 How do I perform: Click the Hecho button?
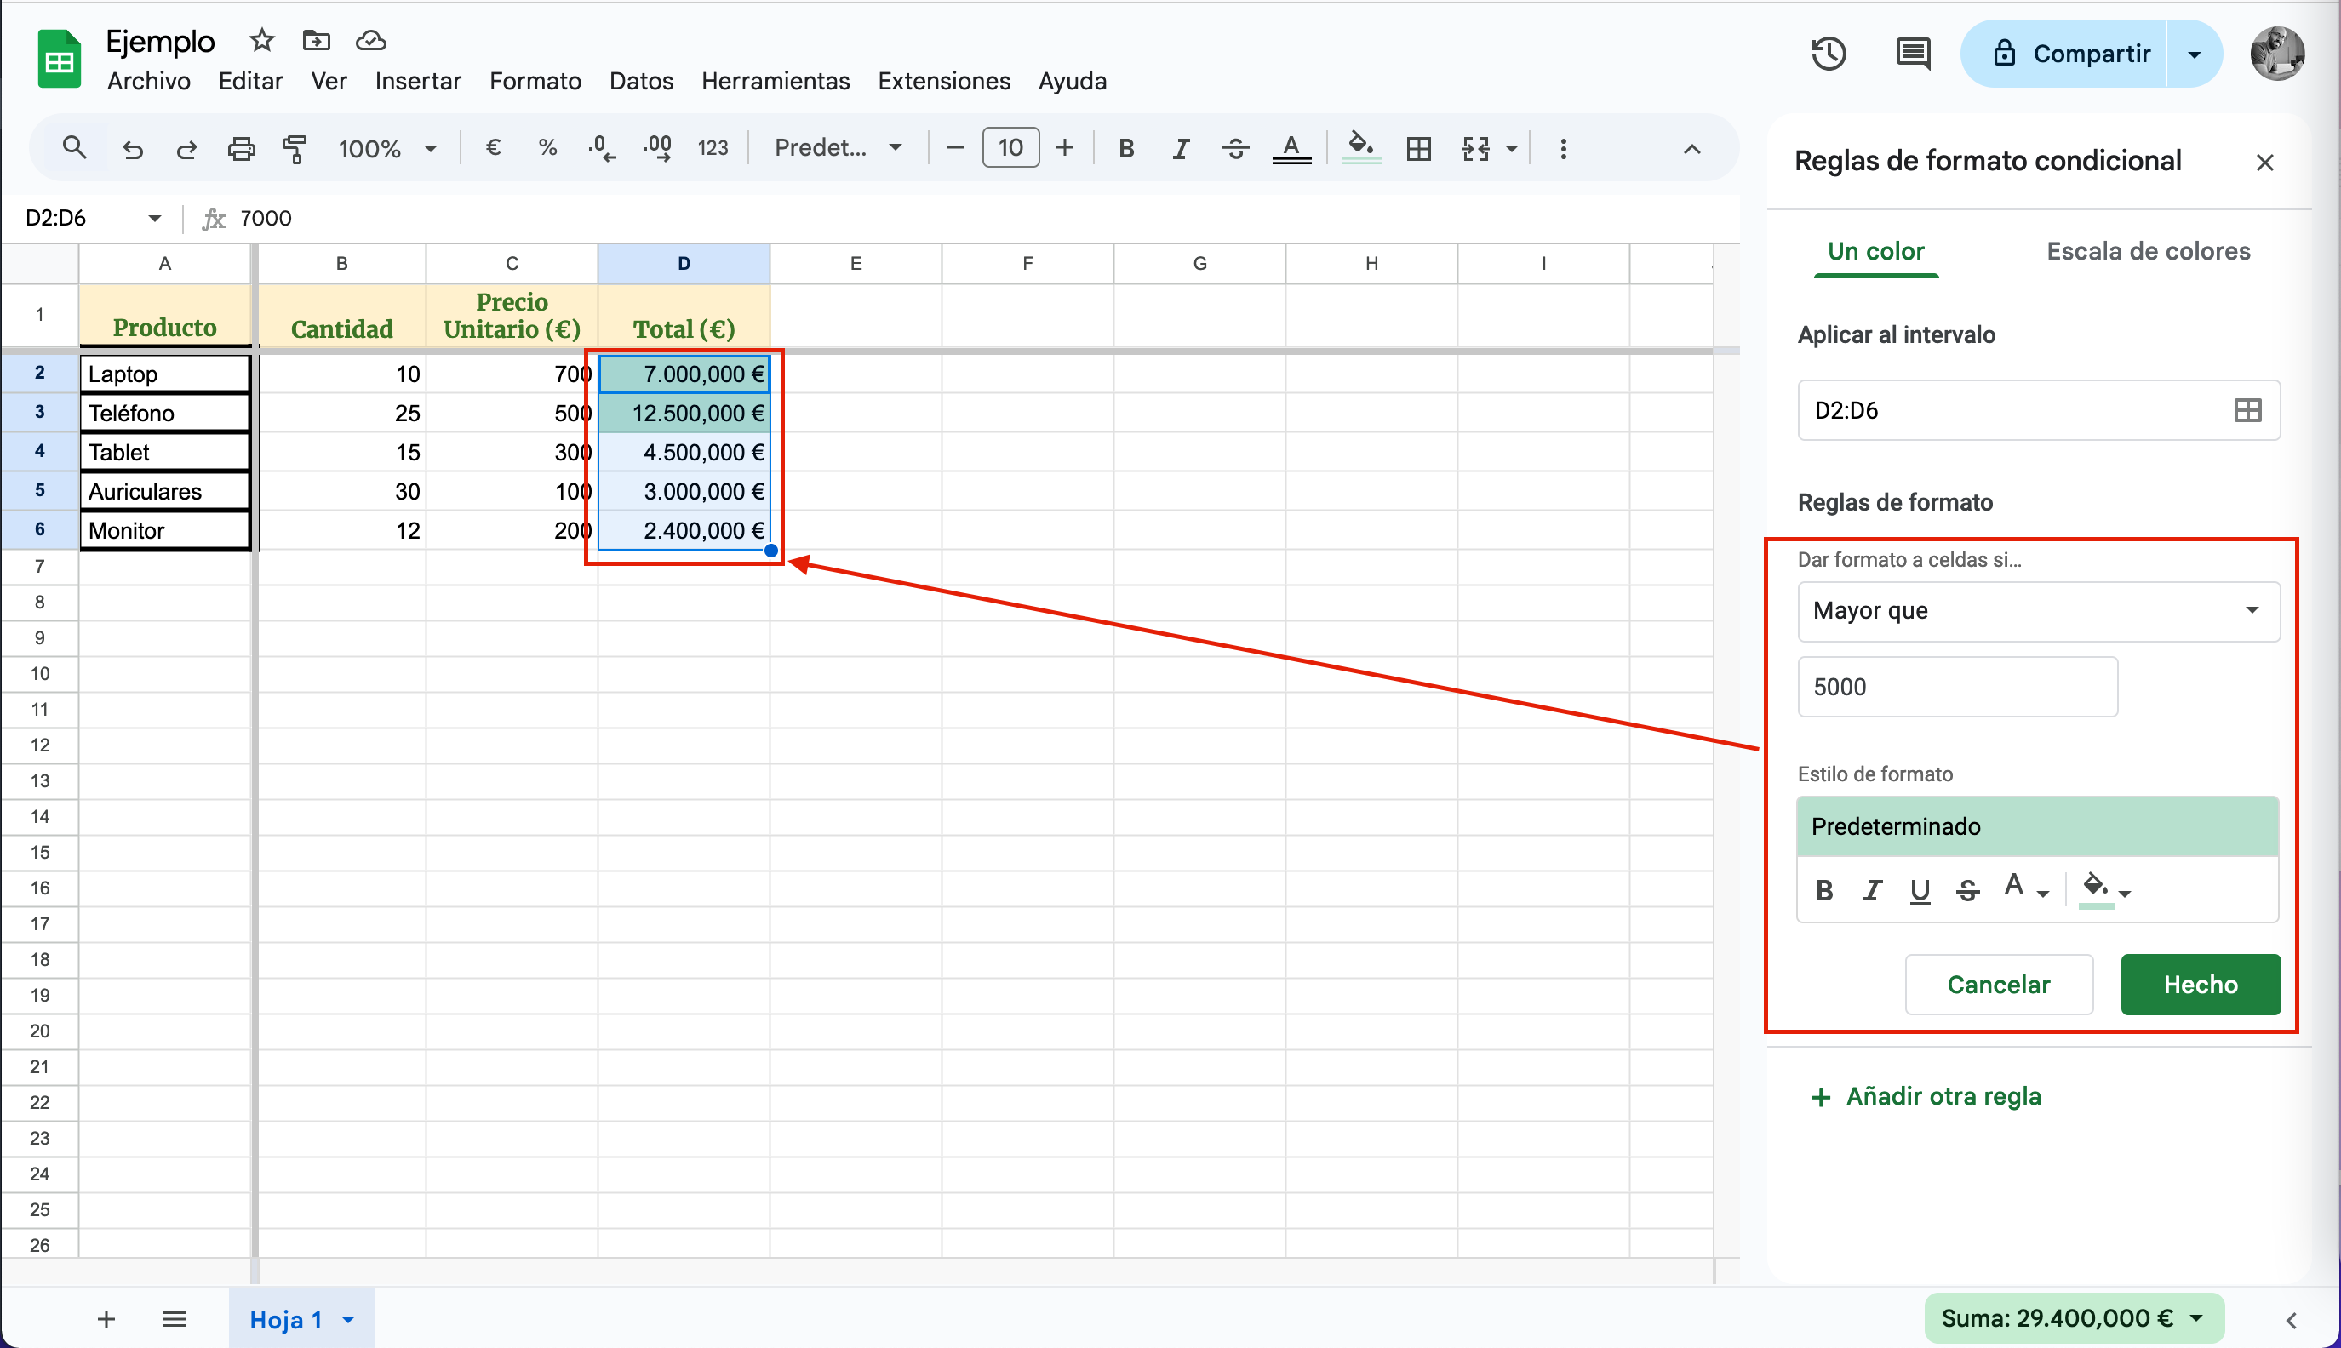(x=2200, y=984)
